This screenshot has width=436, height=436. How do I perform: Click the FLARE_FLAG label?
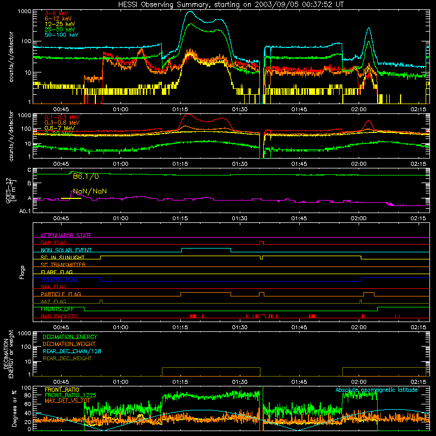[x=57, y=272]
